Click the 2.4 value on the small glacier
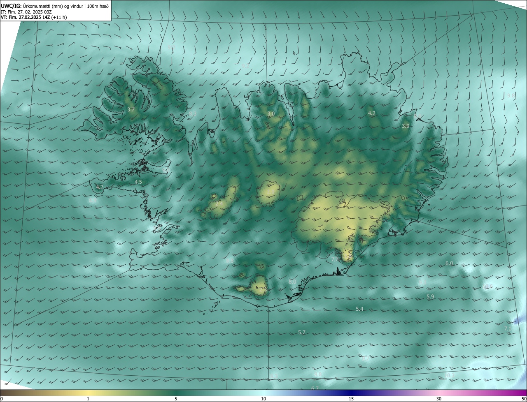The height and width of the screenshot is (402, 527). 219,203
